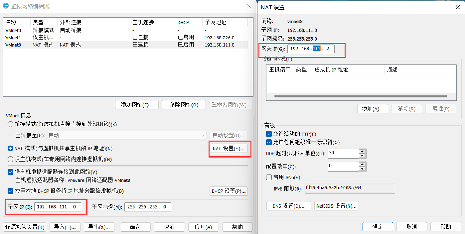The height and width of the screenshot is (234, 465).
Task: Open the 已桥接至 dropdown list
Action: (x=127, y=135)
